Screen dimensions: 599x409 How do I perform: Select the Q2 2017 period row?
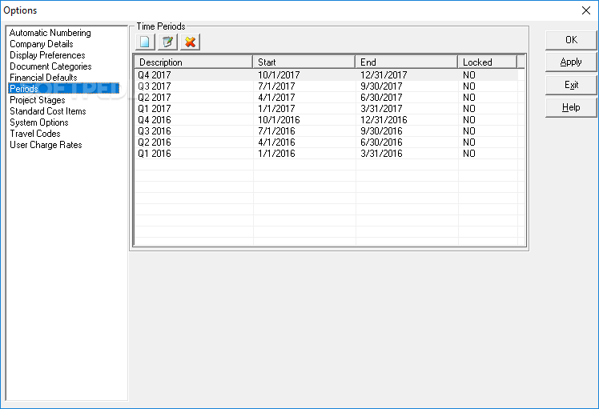[327, 98]
